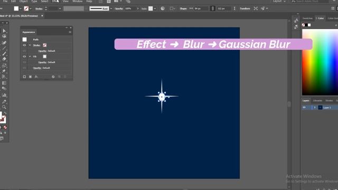Screen dimensions: 338x190
Task: Open the Character panel icon in dock
Action: click(296, 20)
